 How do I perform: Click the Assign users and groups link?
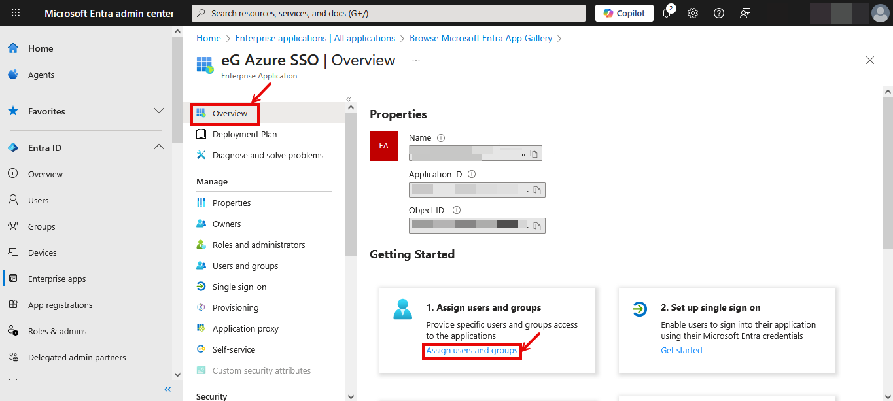tap(472, 351)
